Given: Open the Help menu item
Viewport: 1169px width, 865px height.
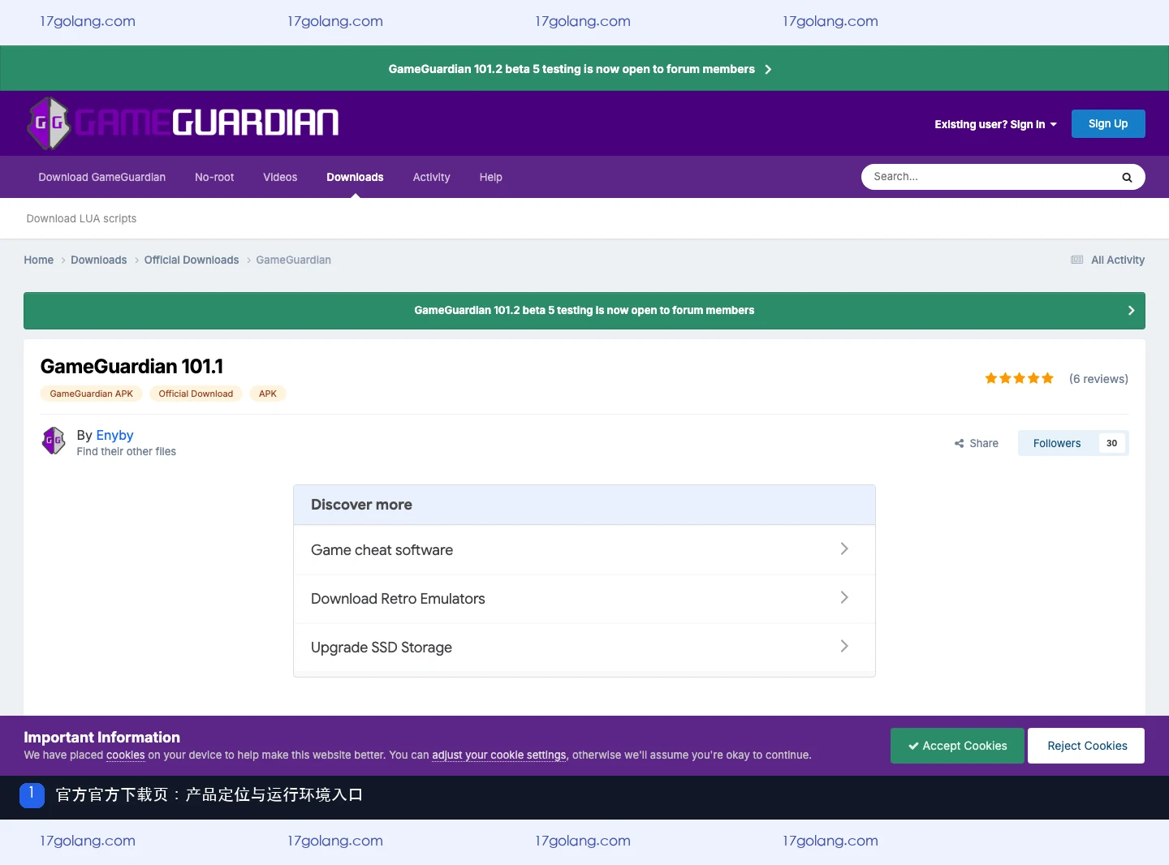Looking at the screenshot, I should pyautogui.click(x=491, y=177).
